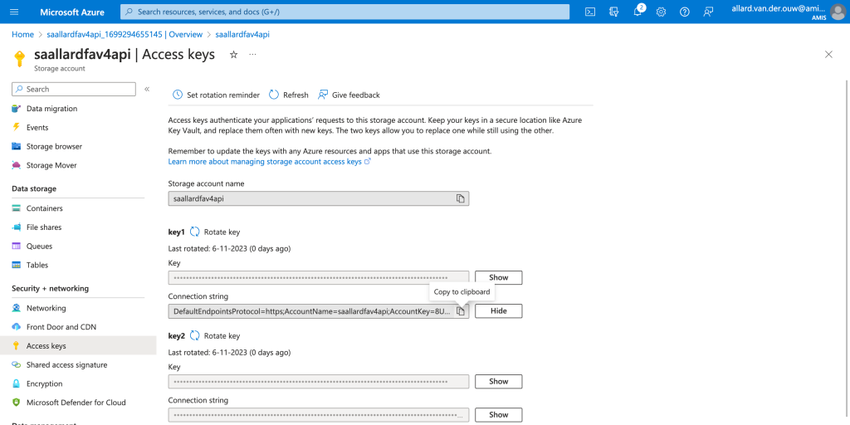Select Access keys in sidebar
Image resolution: width=850 pixels, height=425 pixels.
pos(78,346)
